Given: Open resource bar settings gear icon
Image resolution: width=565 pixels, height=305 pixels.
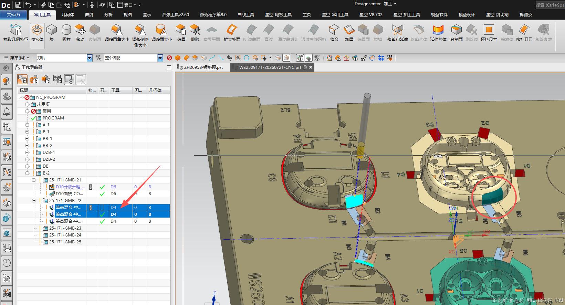Looking at the screenshot, I should pos(6,68).
